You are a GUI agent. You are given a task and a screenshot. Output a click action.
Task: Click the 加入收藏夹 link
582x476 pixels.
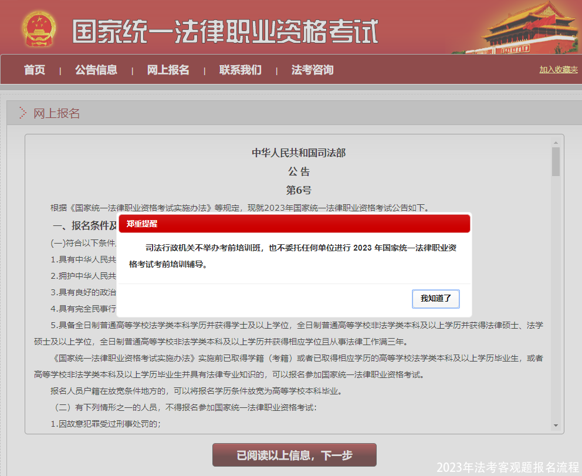pos(557,69)
